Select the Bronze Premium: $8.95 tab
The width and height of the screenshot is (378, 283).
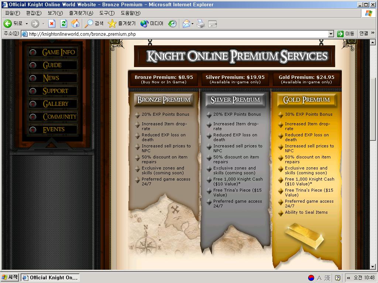pos(164,79)
